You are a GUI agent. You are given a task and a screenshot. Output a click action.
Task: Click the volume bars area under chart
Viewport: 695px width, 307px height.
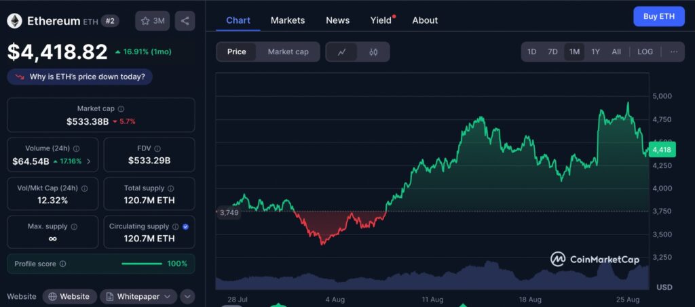pyautogui.click(x=432, y=275)
